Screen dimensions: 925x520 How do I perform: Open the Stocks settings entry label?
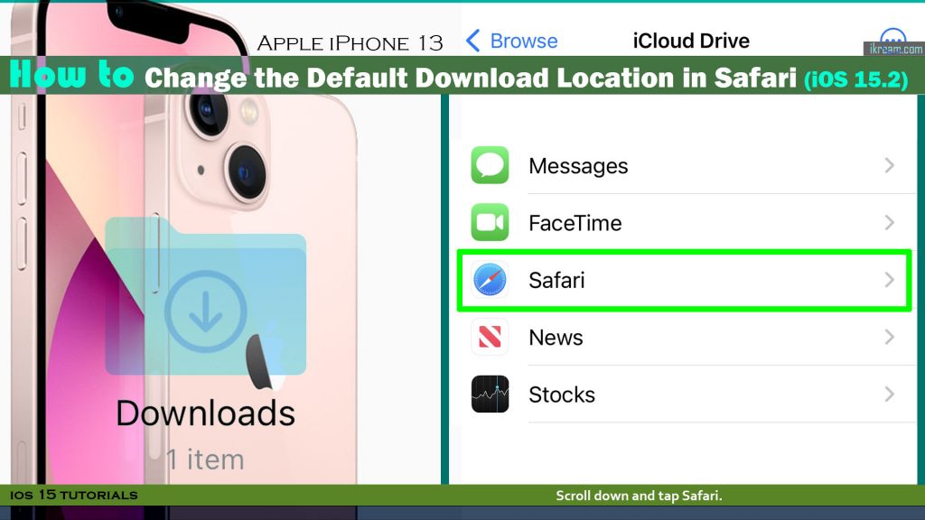562,395
